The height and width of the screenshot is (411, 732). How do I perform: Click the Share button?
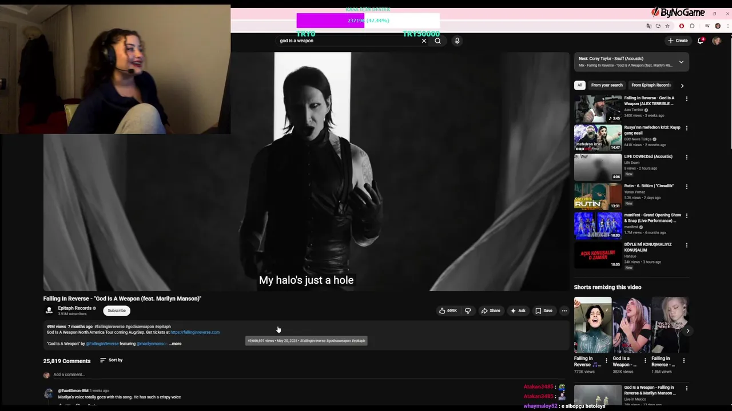491,311
